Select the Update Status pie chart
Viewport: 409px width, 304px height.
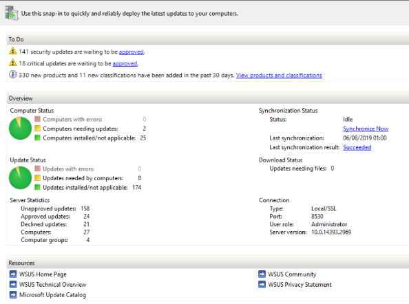[x=21, y=177]
